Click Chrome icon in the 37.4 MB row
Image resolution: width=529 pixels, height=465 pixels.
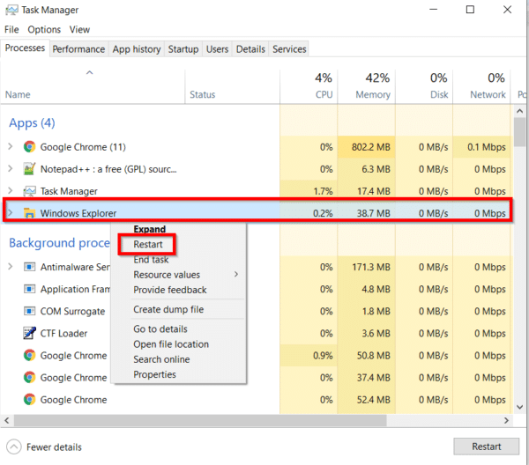point(29,378)
